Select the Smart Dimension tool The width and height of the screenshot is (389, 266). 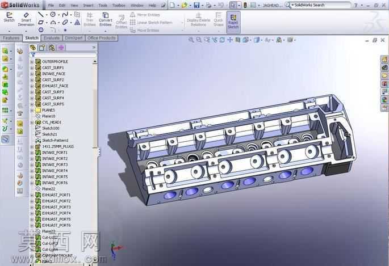pyautogui.click(x=26, y=19)
